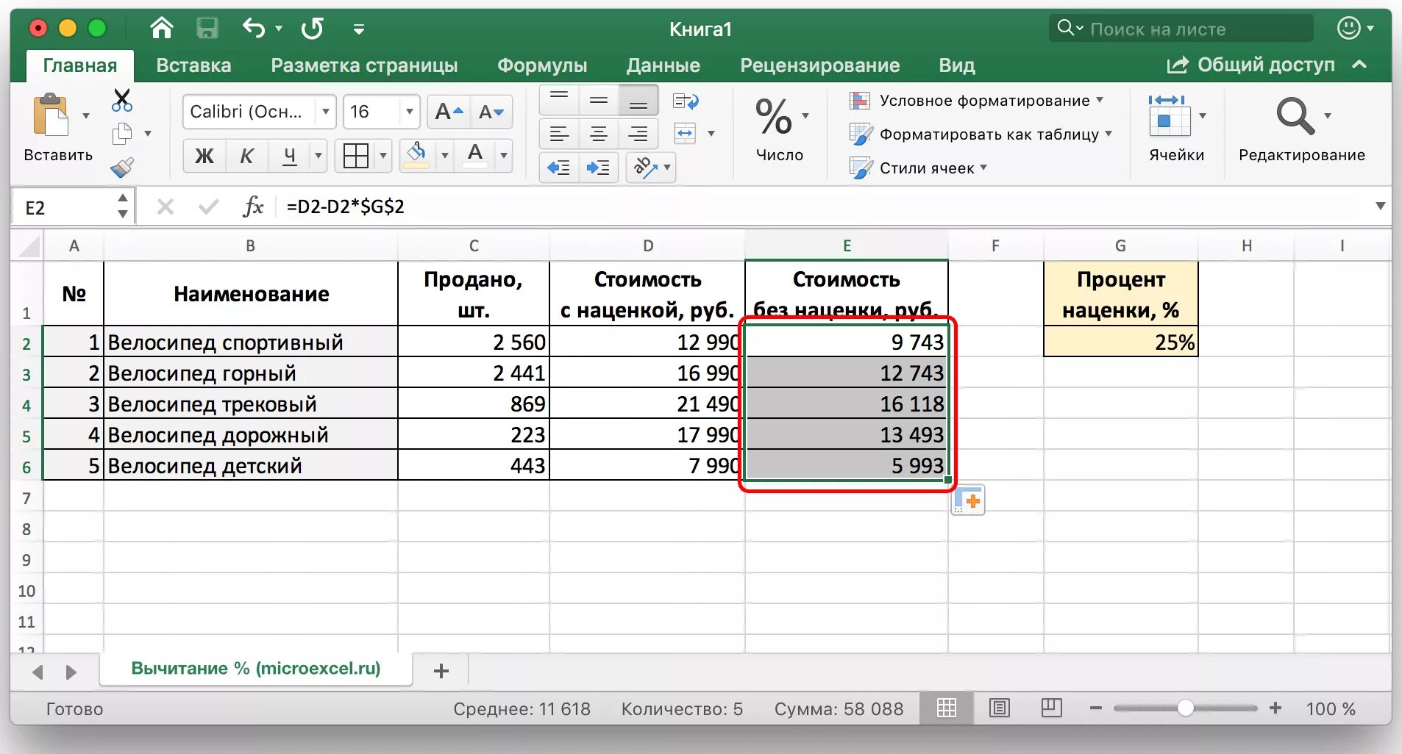
Task: Open the Формулы tab
Action: pyautogui.click(x=542, y=65)
